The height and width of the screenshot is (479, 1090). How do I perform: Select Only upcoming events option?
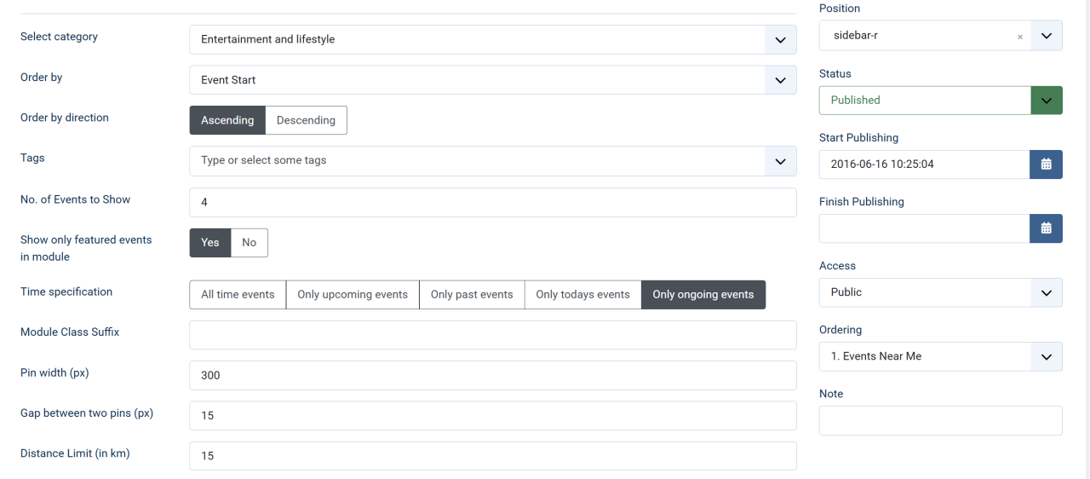point(353,295)
